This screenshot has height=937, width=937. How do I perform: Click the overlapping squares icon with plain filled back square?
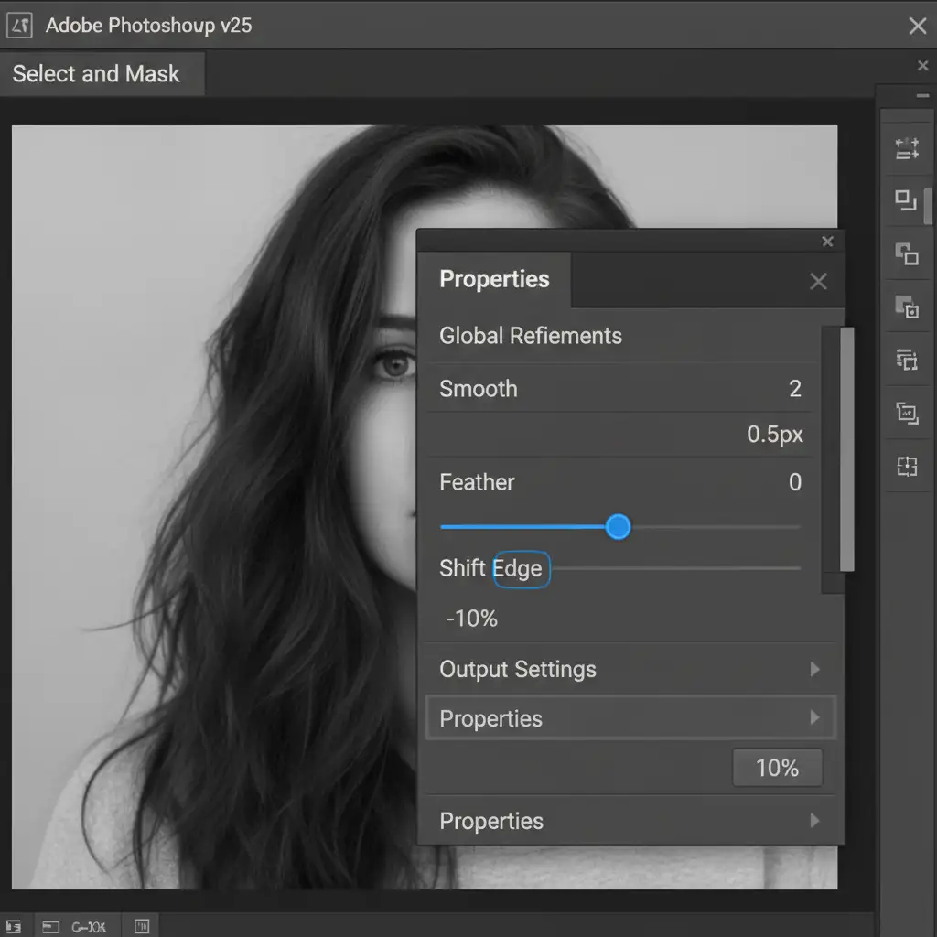pos(906,254)
